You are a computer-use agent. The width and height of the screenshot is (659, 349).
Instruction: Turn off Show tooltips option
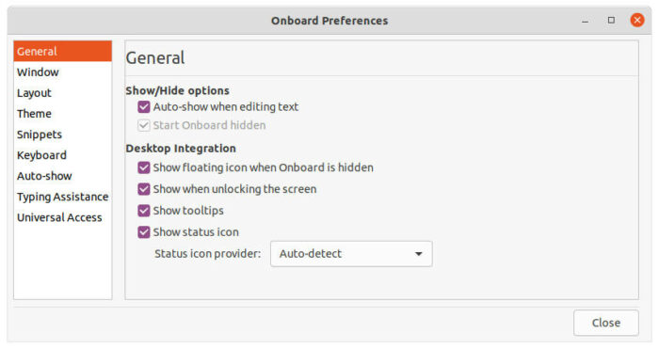pos(144,211)
